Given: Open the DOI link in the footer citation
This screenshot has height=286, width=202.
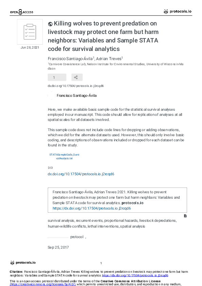Looking at the screenshot, I should coord(135,275).
